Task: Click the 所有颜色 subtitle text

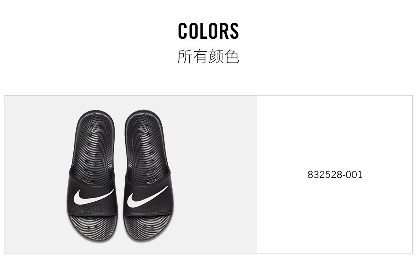Action: tap(208, 56)
